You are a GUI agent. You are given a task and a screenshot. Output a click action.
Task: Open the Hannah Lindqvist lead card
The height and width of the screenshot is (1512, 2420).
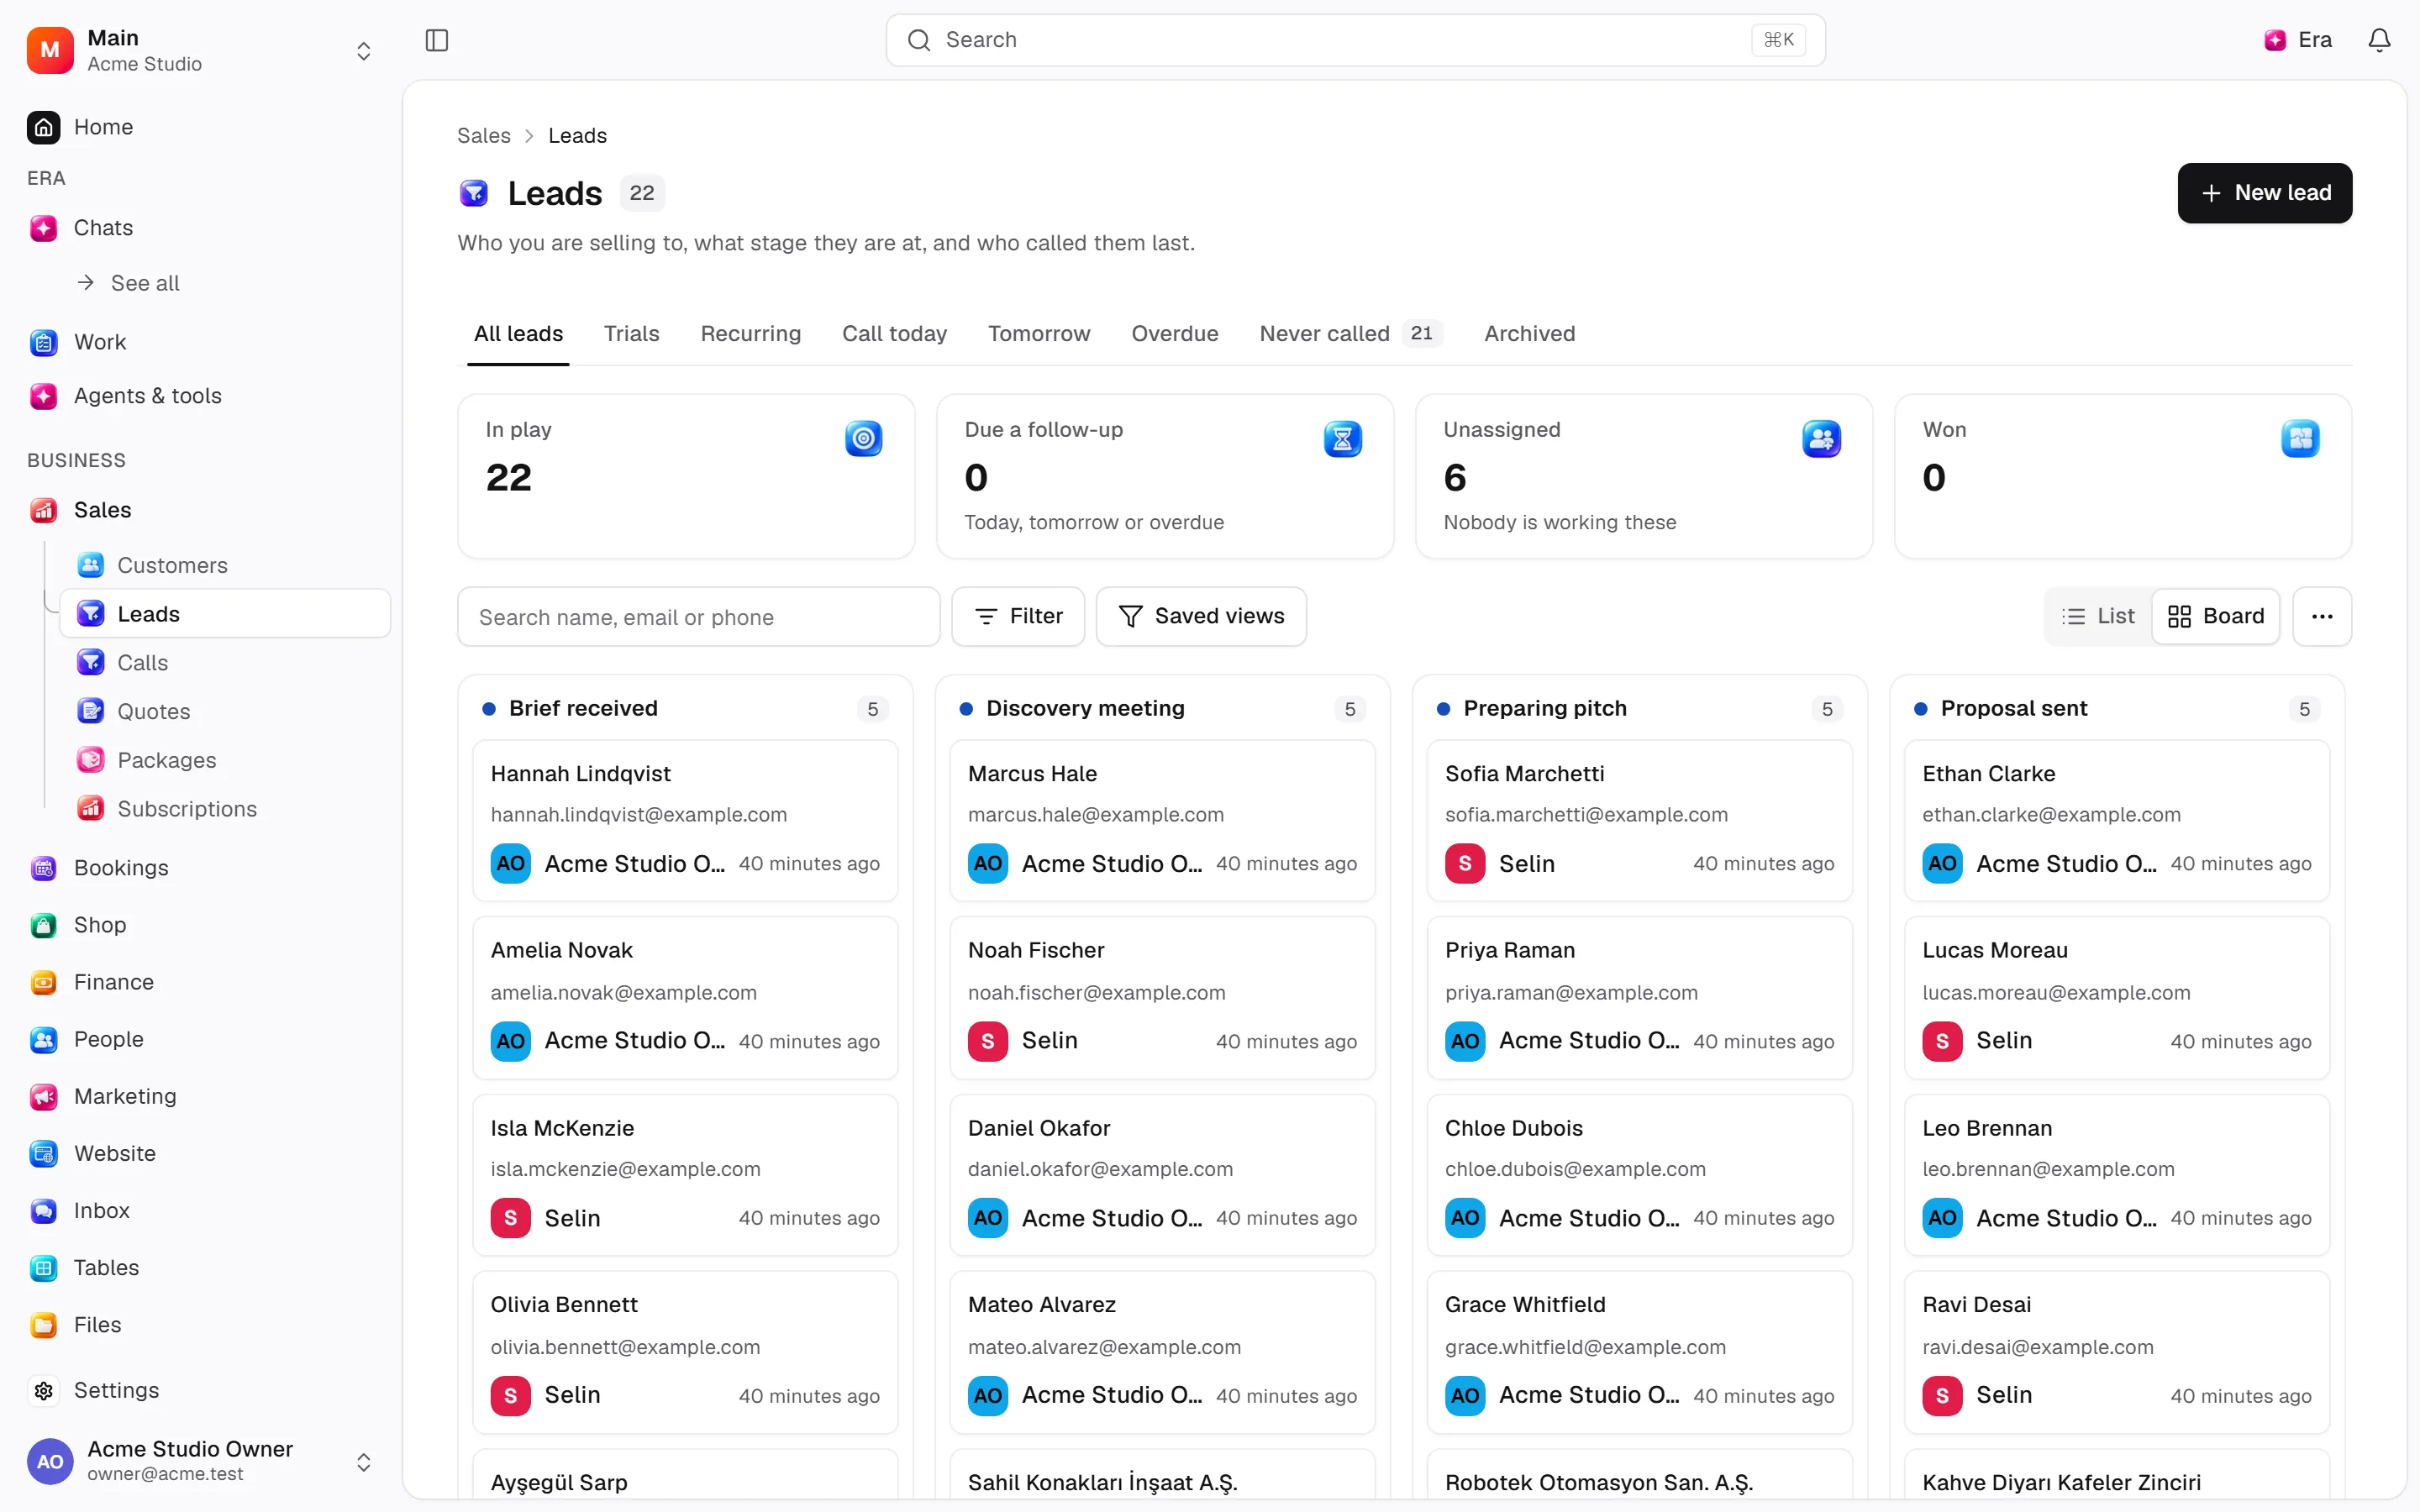pos(685,820)
